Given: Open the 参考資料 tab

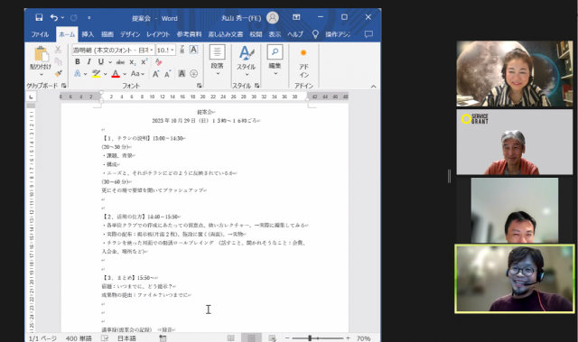Looking at the screenshot, I should click(x=189, y=34).
